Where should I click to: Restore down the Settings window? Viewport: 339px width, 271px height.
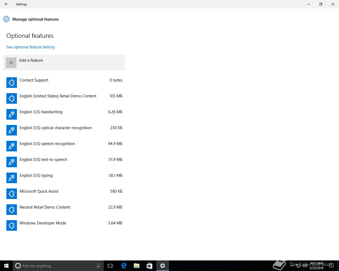click(321, 4)
